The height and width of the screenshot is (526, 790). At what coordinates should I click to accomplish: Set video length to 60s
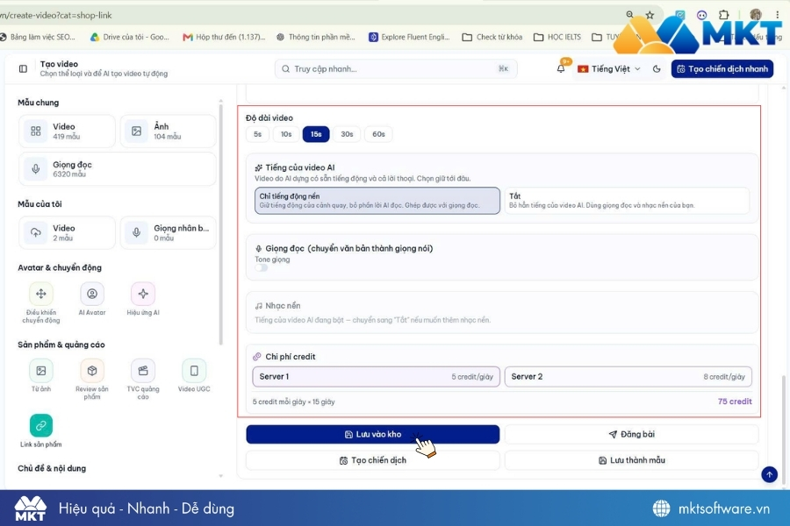pyautogui.click(x=379, y=134)
